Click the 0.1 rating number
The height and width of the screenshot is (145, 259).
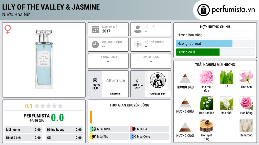pyautogui.click(x=29, y=106)
